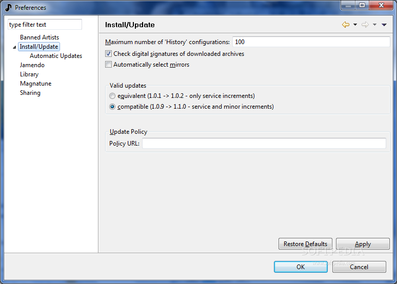Select Install/Update preference page

point(39,47)
